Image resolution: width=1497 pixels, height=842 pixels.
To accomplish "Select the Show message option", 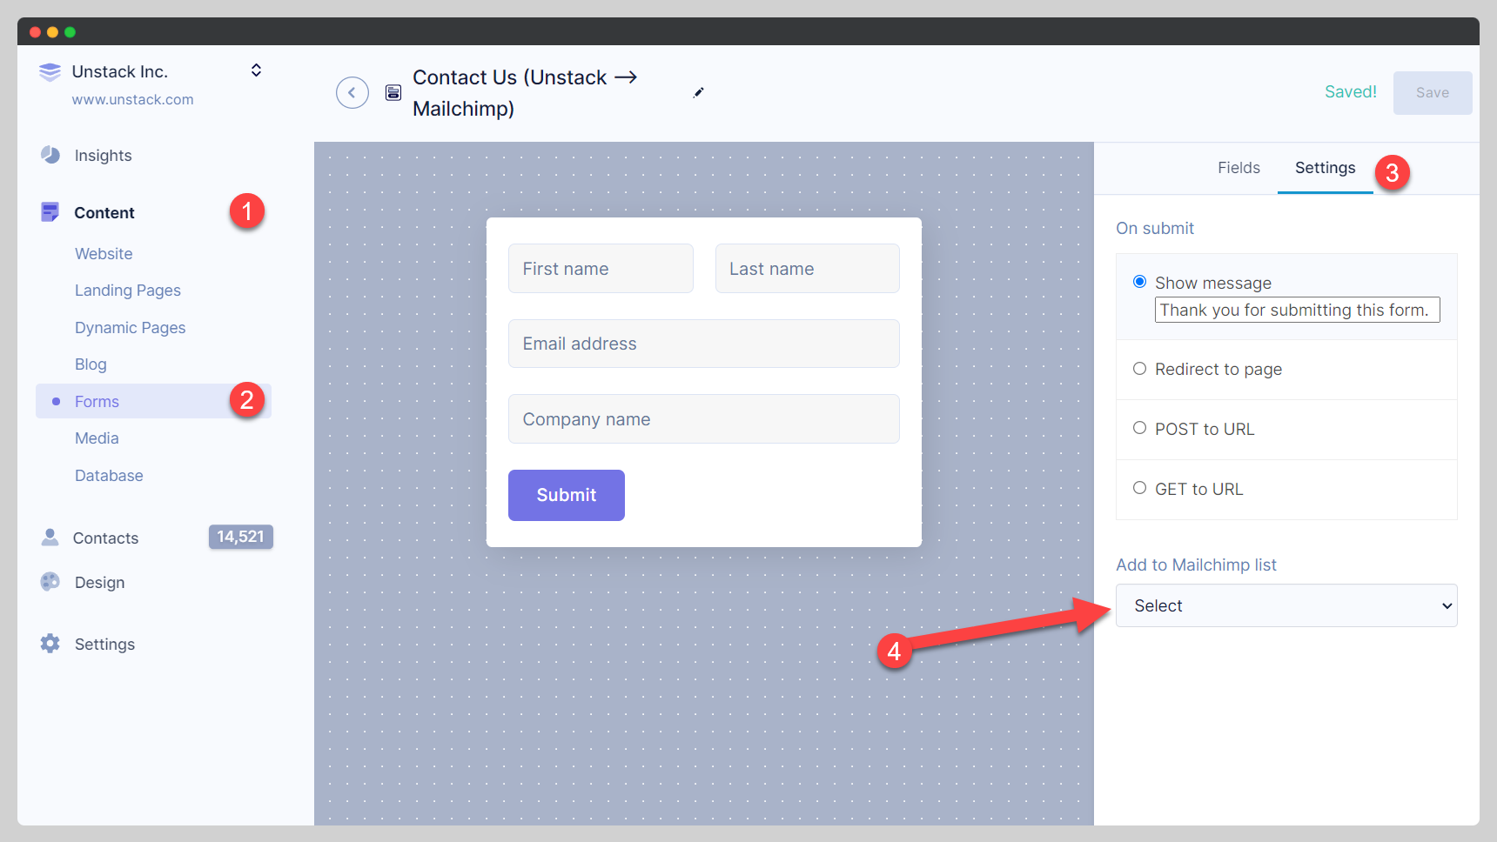I will coord(1139,281).
